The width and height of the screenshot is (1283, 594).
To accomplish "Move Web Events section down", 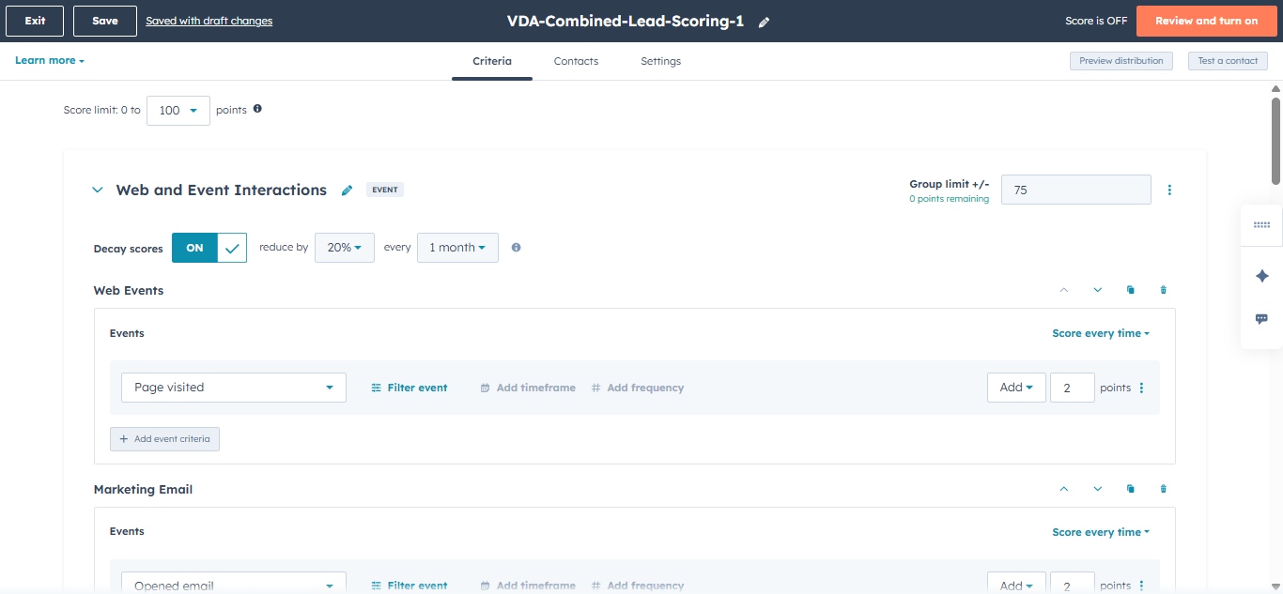I will coord(1098,290).
